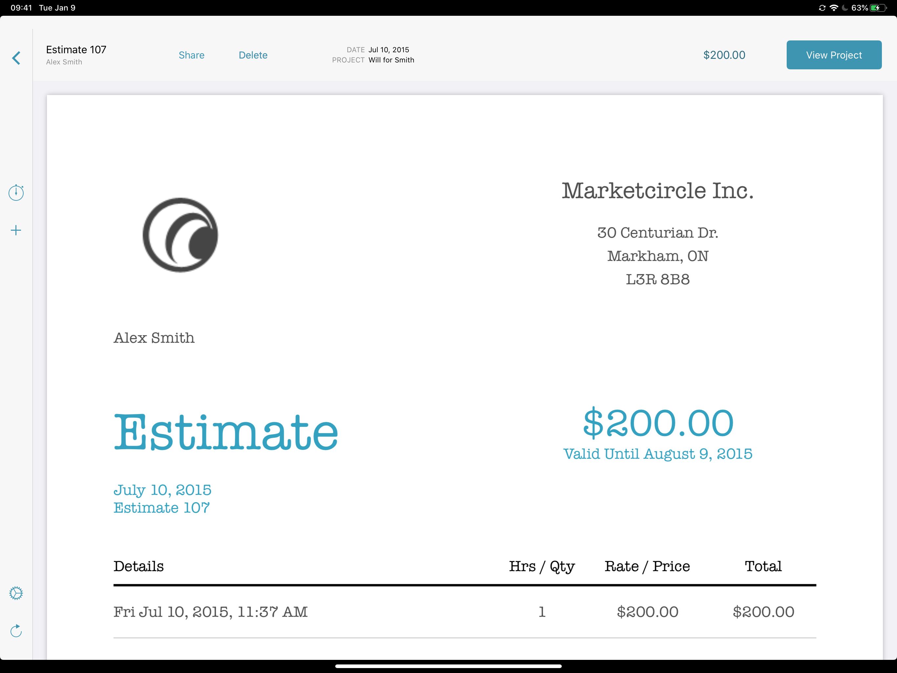This screenshot has width=897, height=673.
Task: Tap Markham, ON address line
Action: [x=658, y=256]
